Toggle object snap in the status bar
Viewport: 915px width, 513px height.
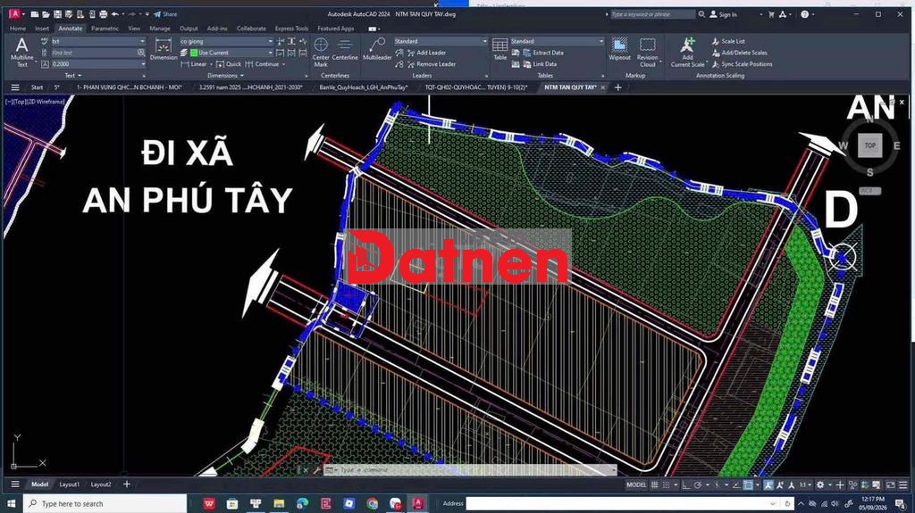(748, 484)
